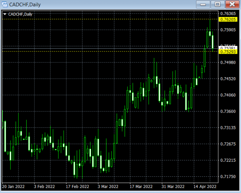Click the 0.71750 price scale value
The width and height of the screenshot is (241, 193).
click(x=228, y=177)
